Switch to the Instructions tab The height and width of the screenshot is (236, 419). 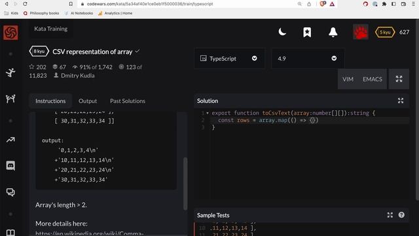[50, 101]
